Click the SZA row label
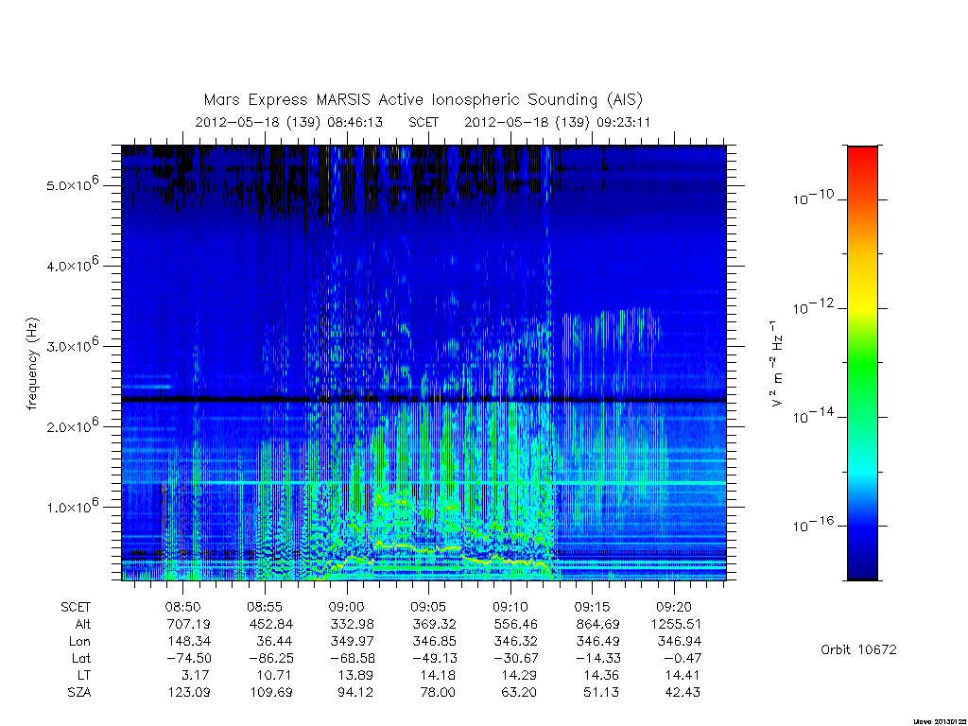Viewport: 968px width, 726px height. tap(79, 693)
